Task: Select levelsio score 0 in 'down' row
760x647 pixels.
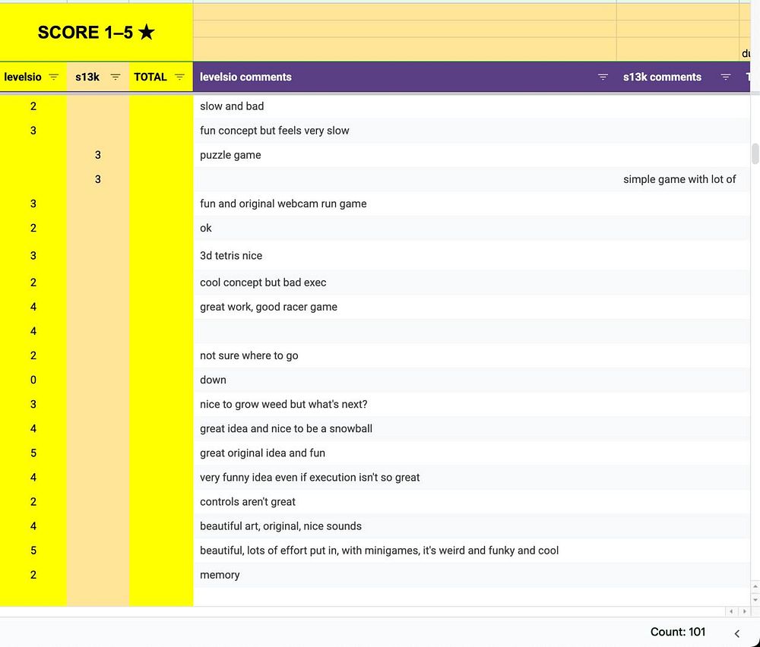Action: [33, 380]
